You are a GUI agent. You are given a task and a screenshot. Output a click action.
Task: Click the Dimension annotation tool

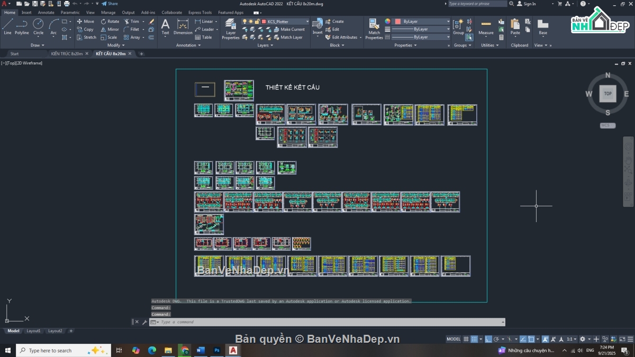(x=183, y=28)
